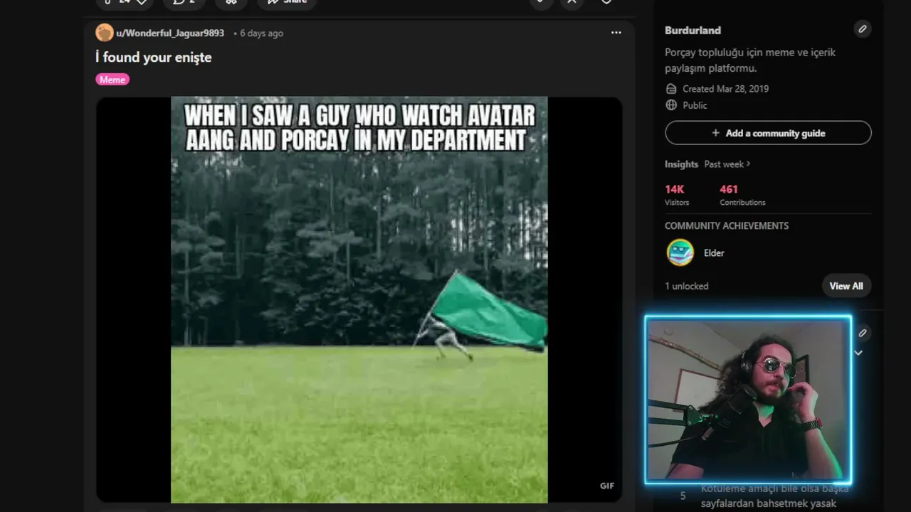Viewport: 911px width, 512px height.
Task: Filter by the pink Meme flair
Action: 112,80
